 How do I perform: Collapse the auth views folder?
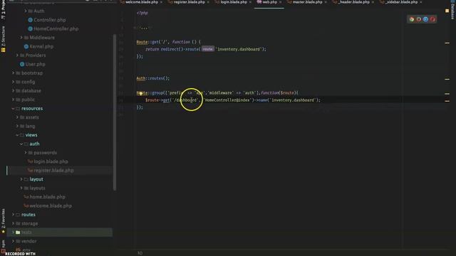click(21, 144)
